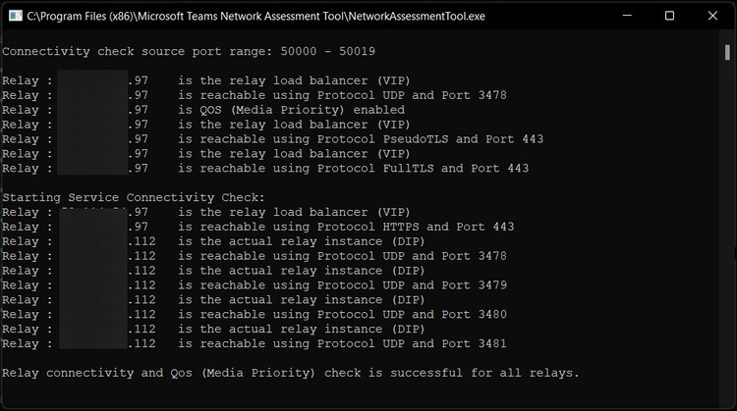Screen dimensions: 737x411
Task: Click the .97 relay line with UDP Port 3478
Action: 342,95
